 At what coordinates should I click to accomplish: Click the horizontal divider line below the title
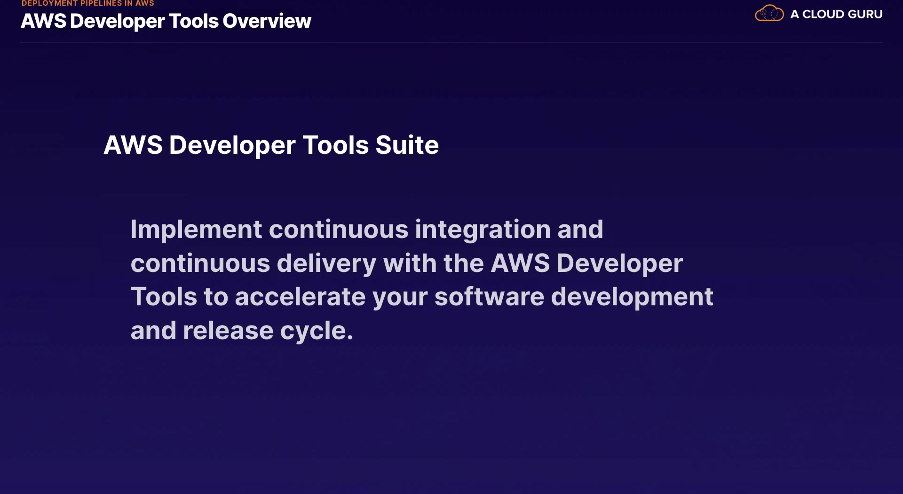(x=451, y=43)
